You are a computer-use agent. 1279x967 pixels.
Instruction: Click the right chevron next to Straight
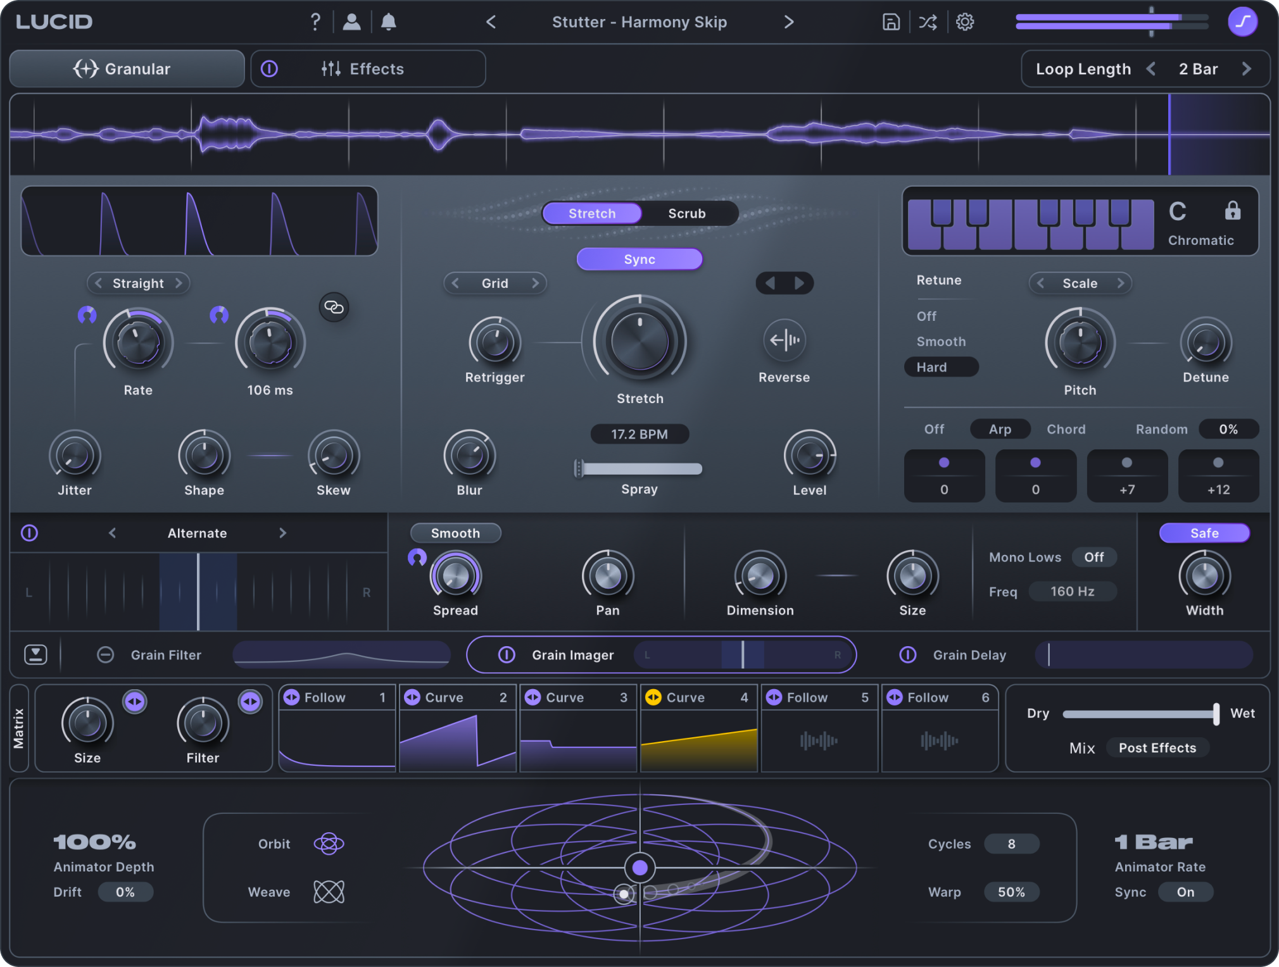coord(179,283)
